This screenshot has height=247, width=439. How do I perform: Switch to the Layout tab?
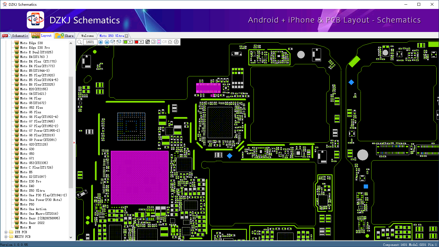pos(42,35)
